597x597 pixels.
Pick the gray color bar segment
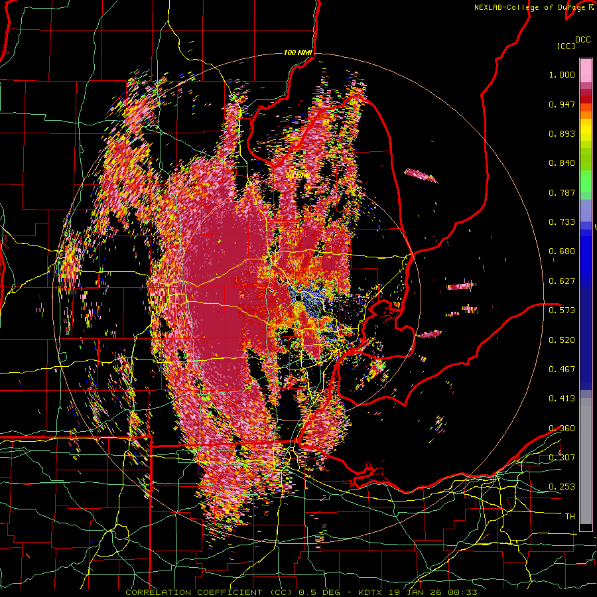(x=586, y=462)
